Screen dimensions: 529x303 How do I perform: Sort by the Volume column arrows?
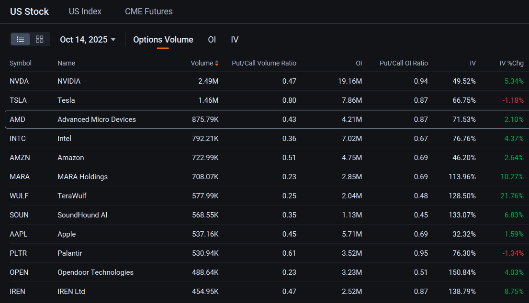tap(216, 63)
